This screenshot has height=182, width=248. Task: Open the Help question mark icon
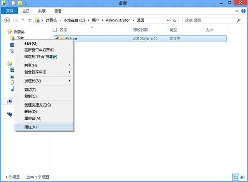[x=243, y=11]
